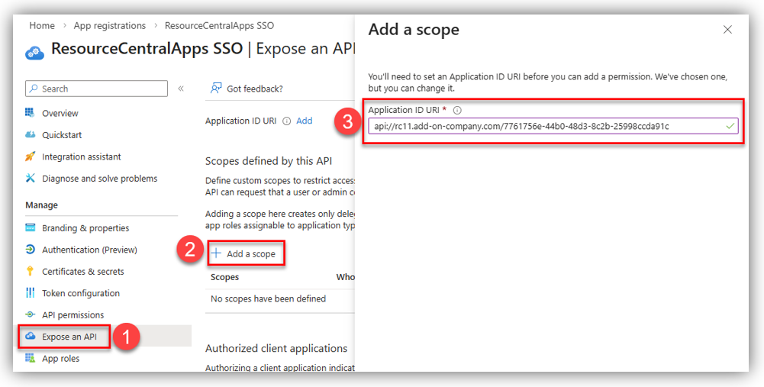Click No scopes have been defined text
Viewport: 764px width, 387px height.
pyautogui.click(x=268, y=298)
